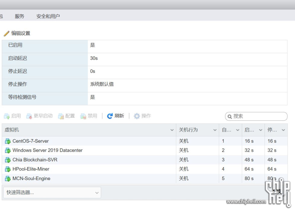Click the 启用 button label
The height and width of the screenshot is (212, 295).
click(x=16, y=116)
